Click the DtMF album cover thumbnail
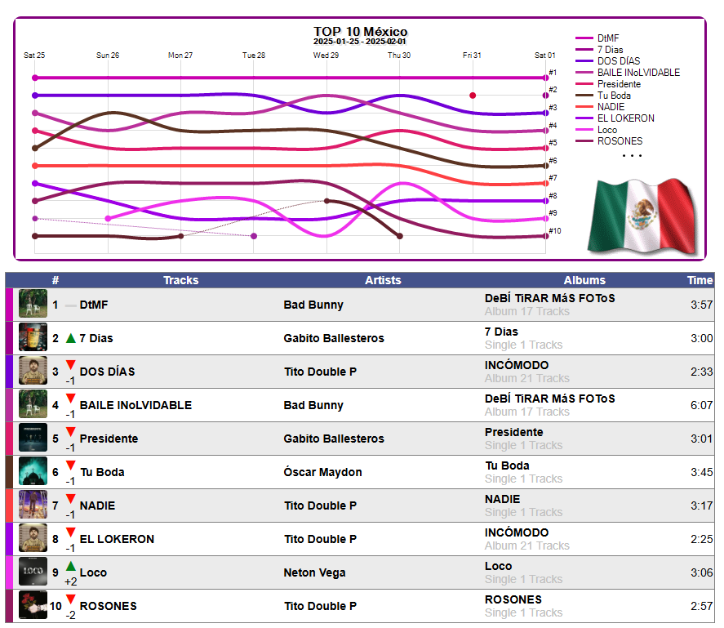724x628 pixels. (33, 303)
